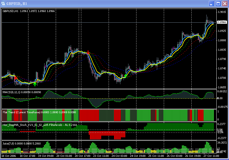229x160 pixels.
Task: Click the 18 Oct 17:00 time label
Action: (28, 156)
